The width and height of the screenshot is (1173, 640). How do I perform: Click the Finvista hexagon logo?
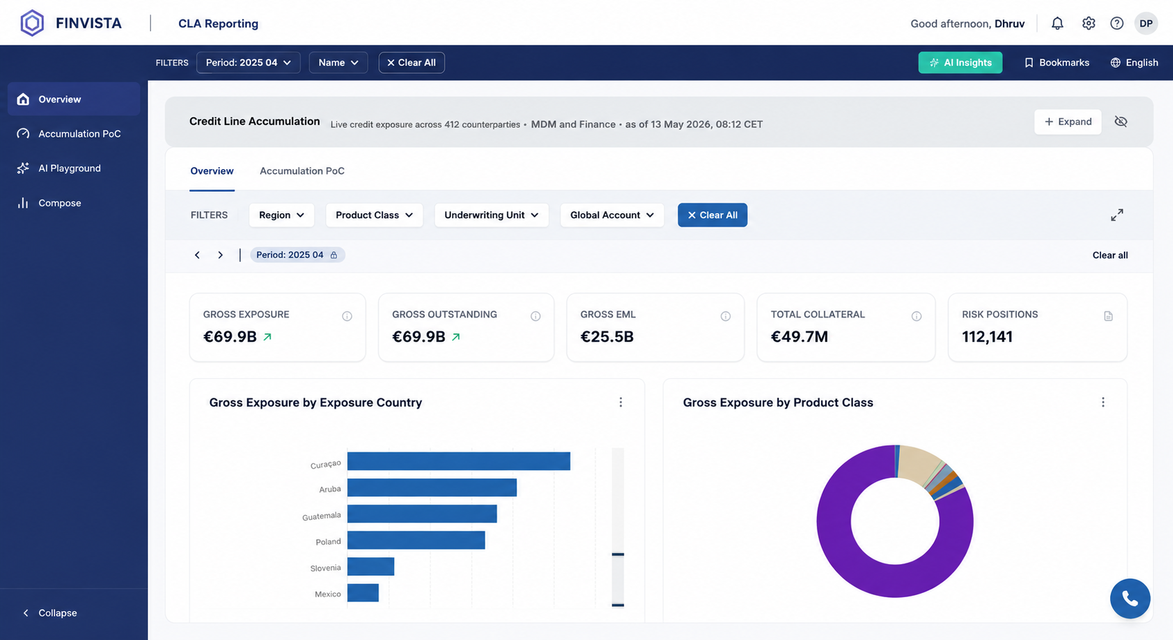(32, 23)
